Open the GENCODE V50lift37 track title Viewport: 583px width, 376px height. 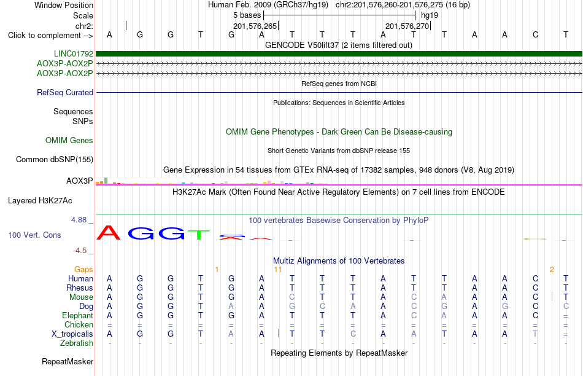click(x=339, y=45)
